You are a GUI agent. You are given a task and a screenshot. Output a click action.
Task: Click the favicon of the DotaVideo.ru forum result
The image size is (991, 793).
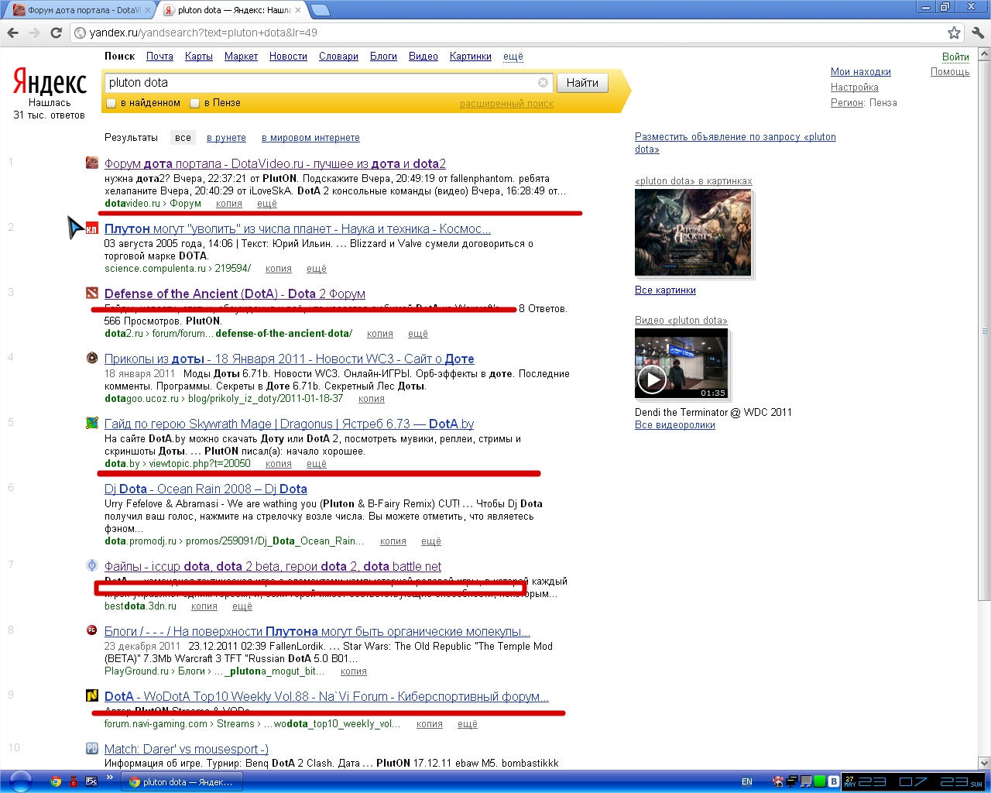click(x=92, y=163)
